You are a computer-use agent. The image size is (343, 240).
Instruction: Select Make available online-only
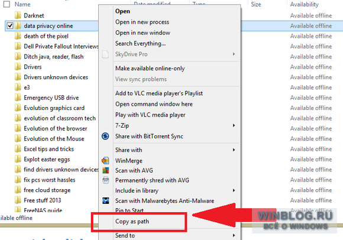tap(150, 69)
